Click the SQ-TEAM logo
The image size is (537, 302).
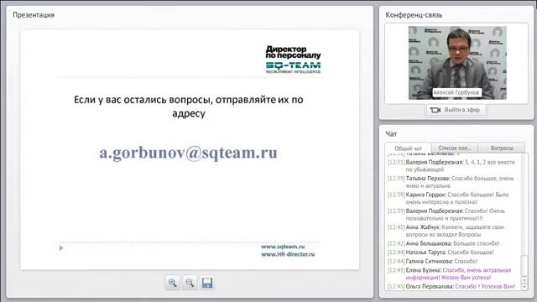coord(293,67)
